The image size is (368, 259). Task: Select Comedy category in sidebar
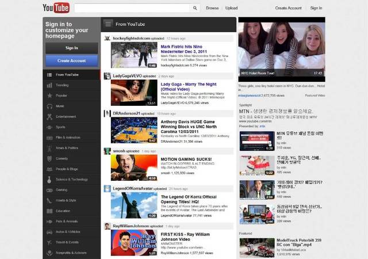pos(71,159)
